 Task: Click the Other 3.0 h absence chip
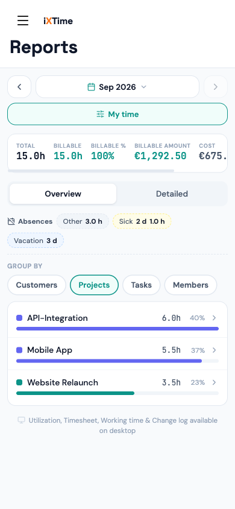83,221
